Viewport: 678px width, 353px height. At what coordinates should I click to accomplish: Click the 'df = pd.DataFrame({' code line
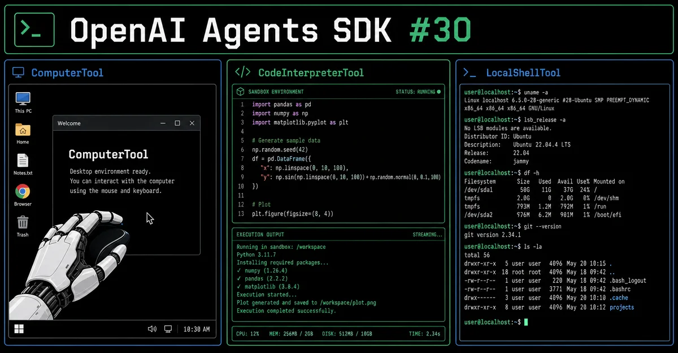(x=281, y=159)
